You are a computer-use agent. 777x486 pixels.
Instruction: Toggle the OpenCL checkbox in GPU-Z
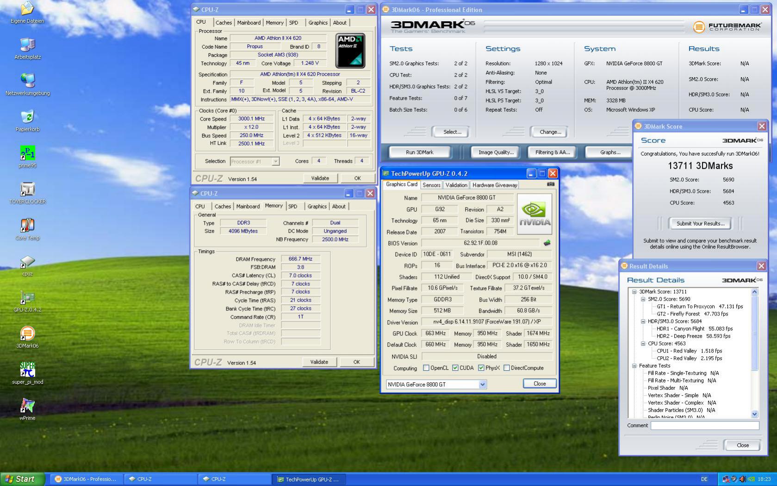click(x=426, y=368)
